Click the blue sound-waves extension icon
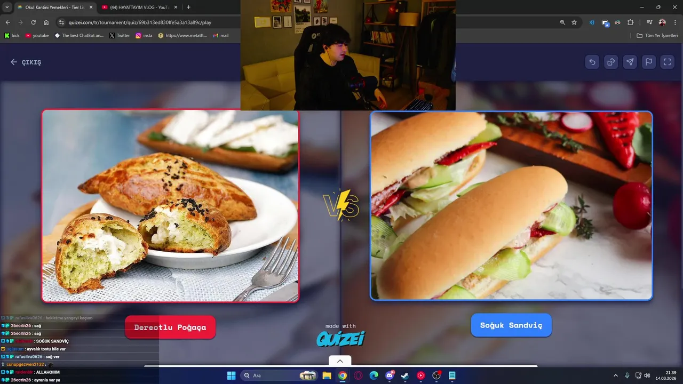The image size is (683, 384). [x=592, y=22]
